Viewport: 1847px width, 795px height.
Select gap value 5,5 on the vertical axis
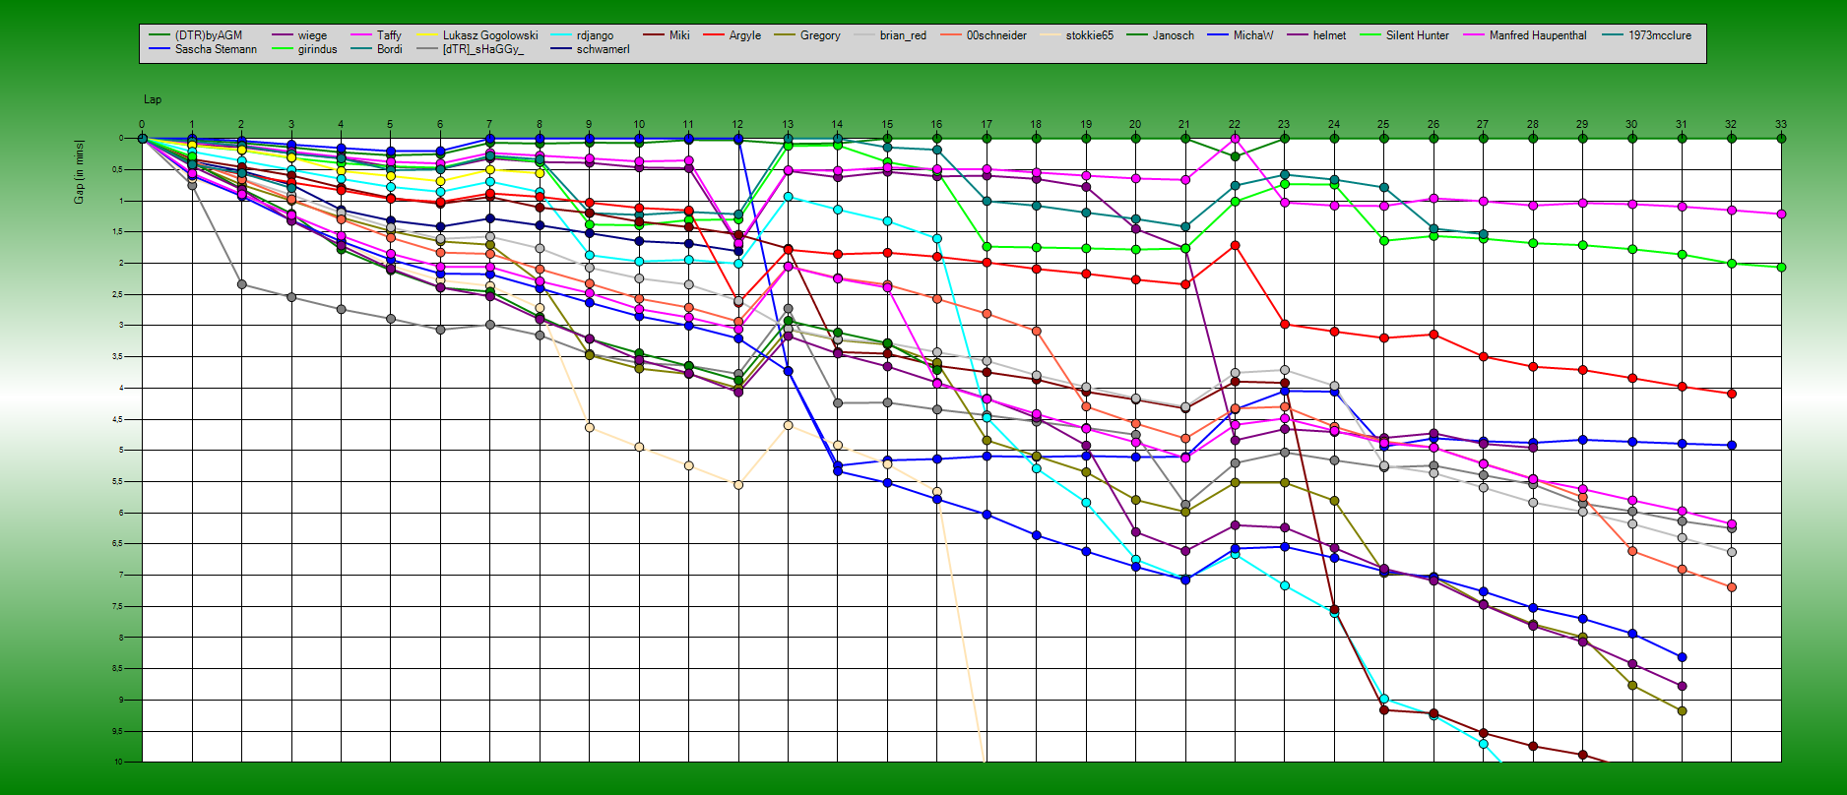[117, 481]
